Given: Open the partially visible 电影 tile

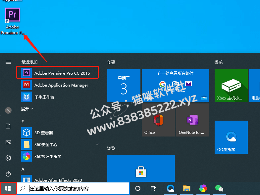Looking at the screenshot, I should click(254, 86).
